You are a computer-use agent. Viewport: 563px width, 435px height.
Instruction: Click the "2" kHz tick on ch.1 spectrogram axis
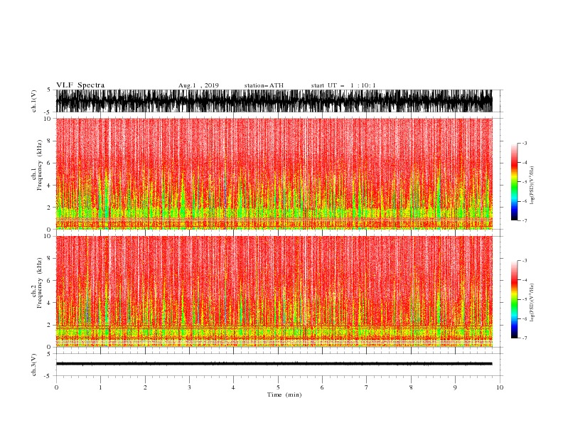pyautogui.click(x=49, y=208)
